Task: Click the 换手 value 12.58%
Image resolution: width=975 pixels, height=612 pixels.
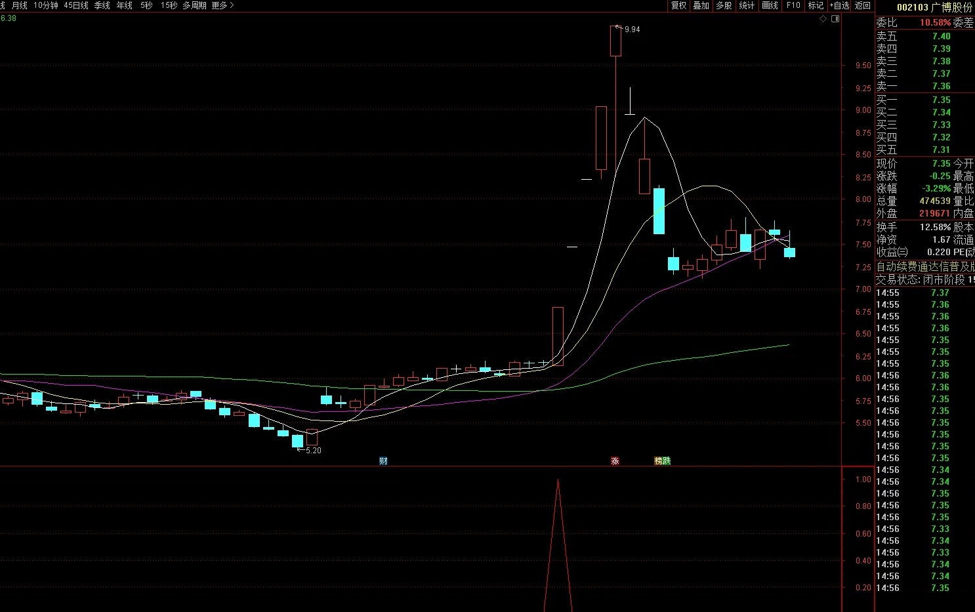Action: (935, 227)
